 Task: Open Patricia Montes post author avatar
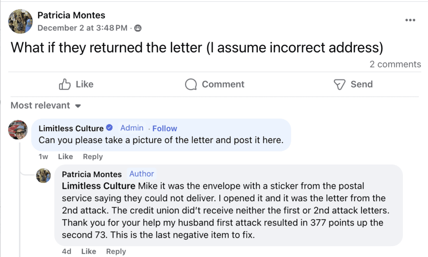tap(20, 21)
